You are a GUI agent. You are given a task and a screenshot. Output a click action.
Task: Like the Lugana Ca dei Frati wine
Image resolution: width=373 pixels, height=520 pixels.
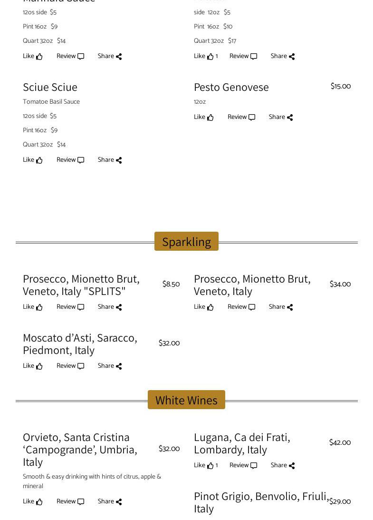(205, 466)
